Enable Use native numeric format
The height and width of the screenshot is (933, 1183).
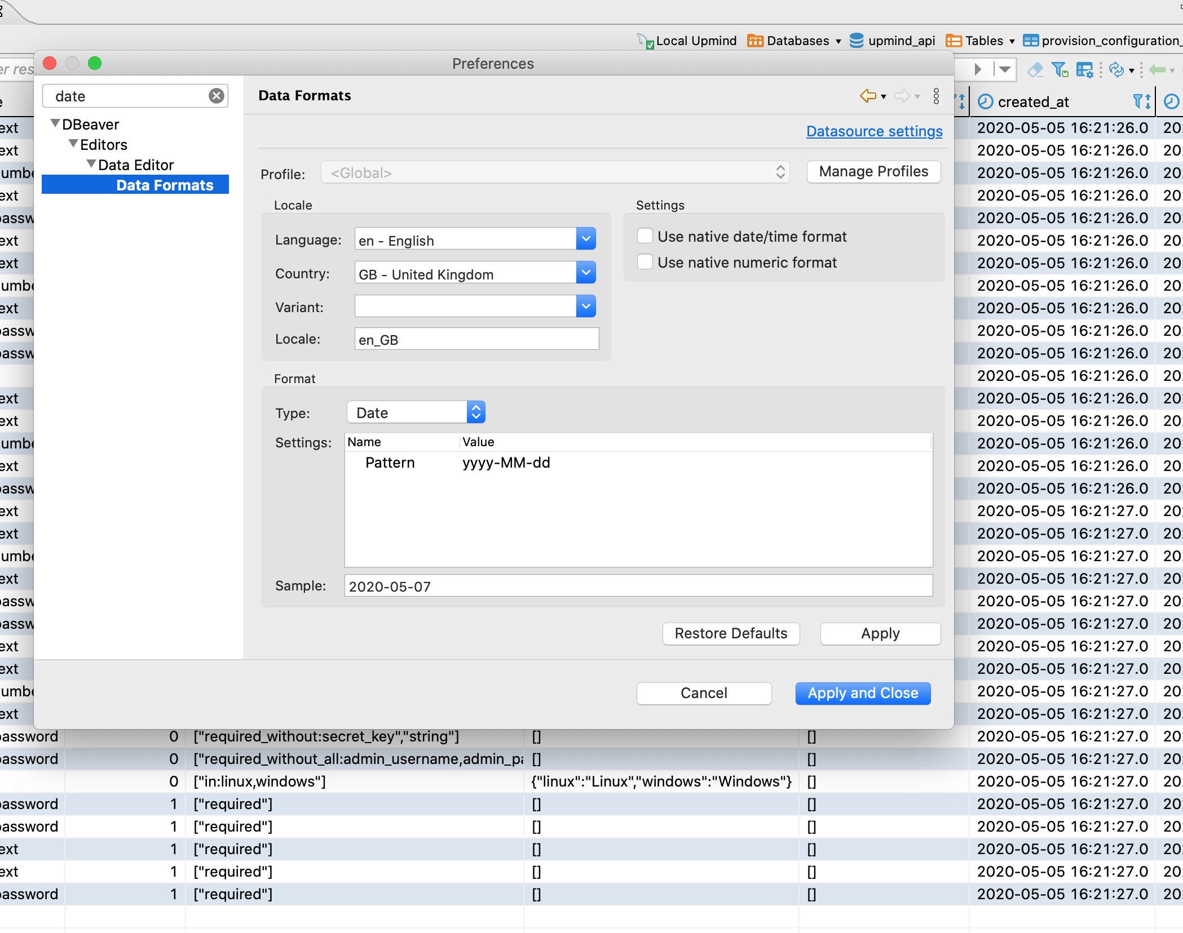click(x=645, y=261)
